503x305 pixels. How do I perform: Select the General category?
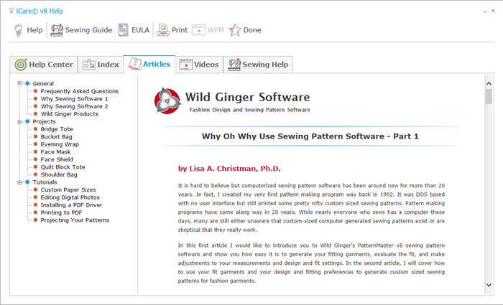[43, 83]
